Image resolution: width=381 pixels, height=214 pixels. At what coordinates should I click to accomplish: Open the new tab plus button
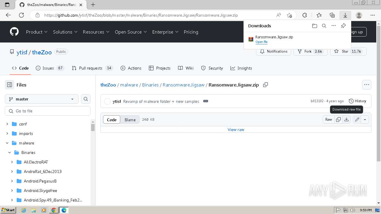point(93,4)
